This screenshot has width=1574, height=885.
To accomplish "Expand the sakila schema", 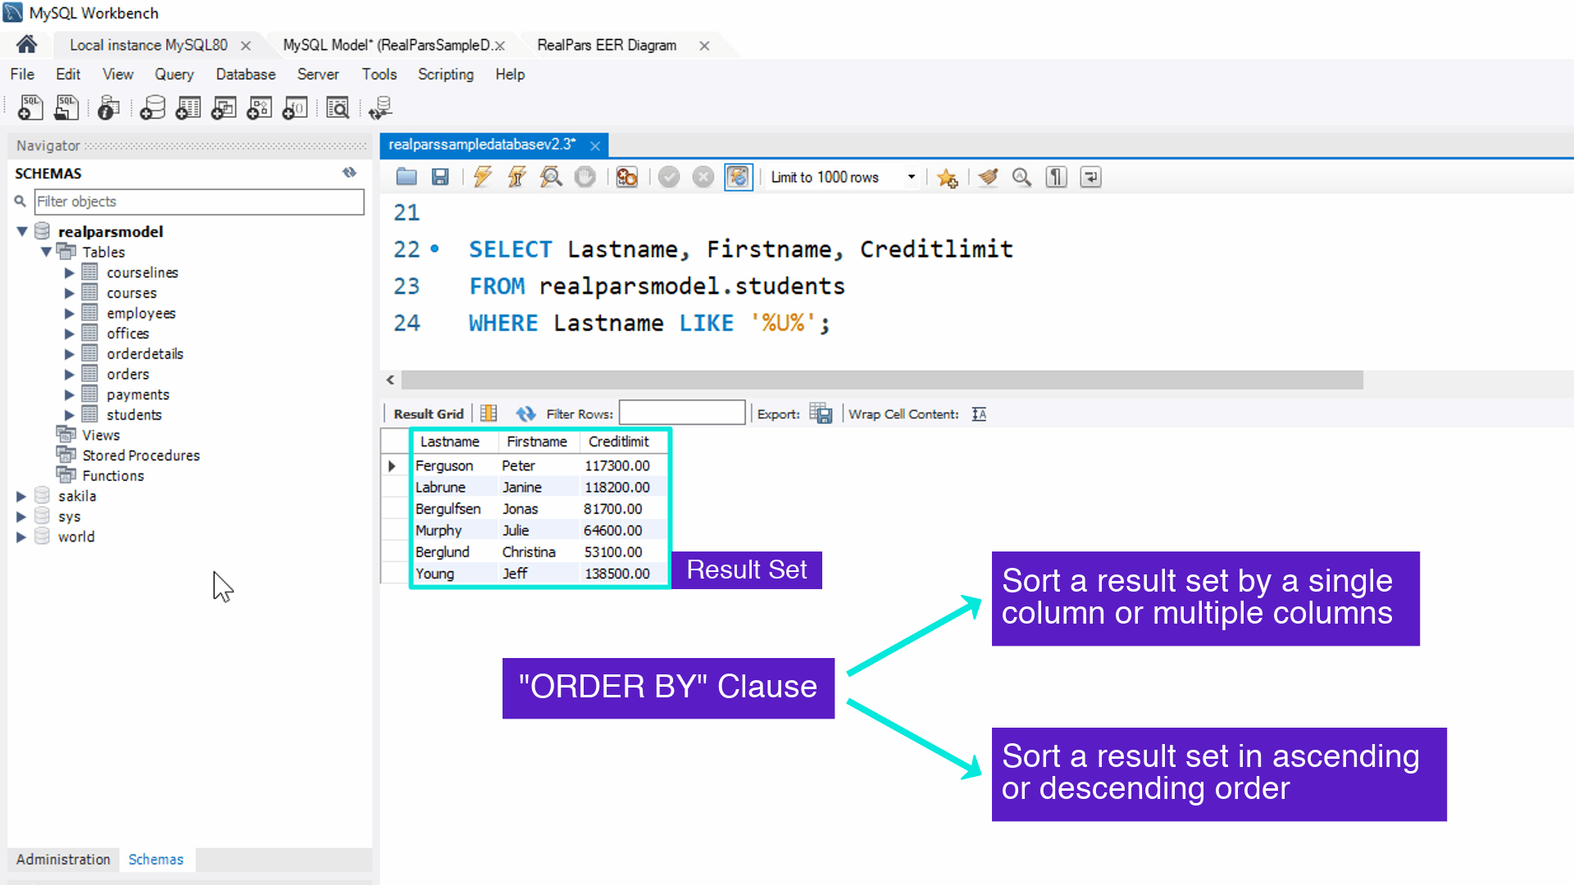I will pyautogui.click(x=21, y=496).
